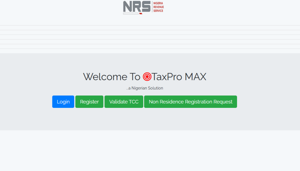Click the red target icon beside TaxPro
Image resolution: width=300 pixels, height=171 pixels.
(147, 77)
